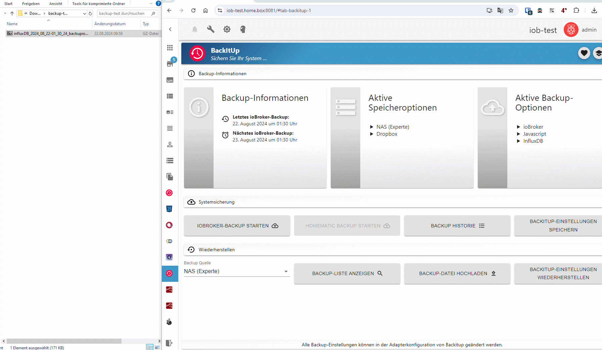Refresh the Explorer folder view
The width and height of the screenshot is (602, 350).
point(90,13)
